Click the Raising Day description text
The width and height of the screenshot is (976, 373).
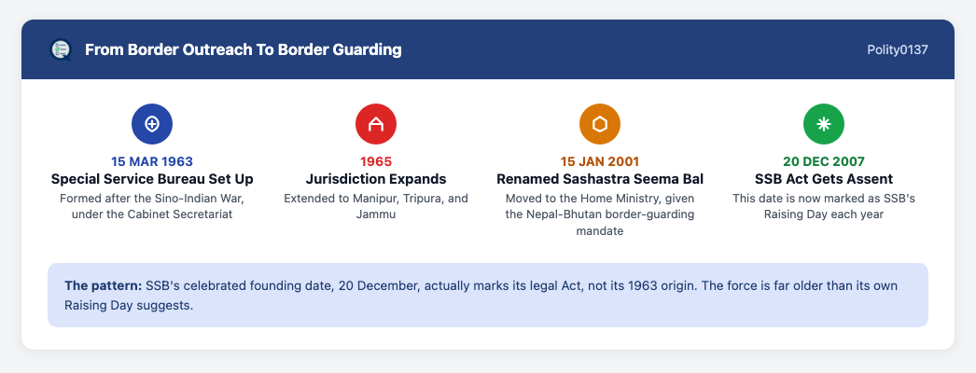[824, 206]
